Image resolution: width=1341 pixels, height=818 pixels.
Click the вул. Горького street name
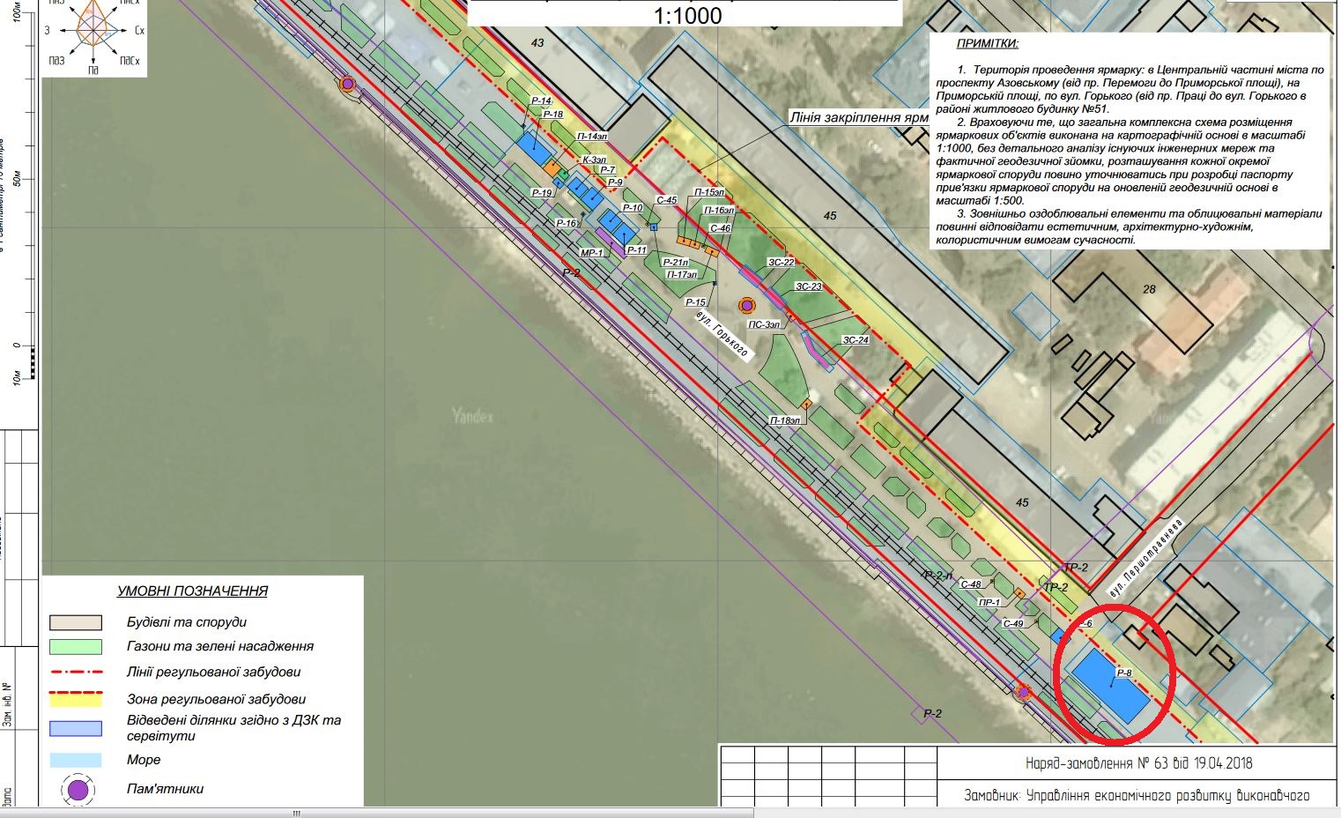point(722,334)
